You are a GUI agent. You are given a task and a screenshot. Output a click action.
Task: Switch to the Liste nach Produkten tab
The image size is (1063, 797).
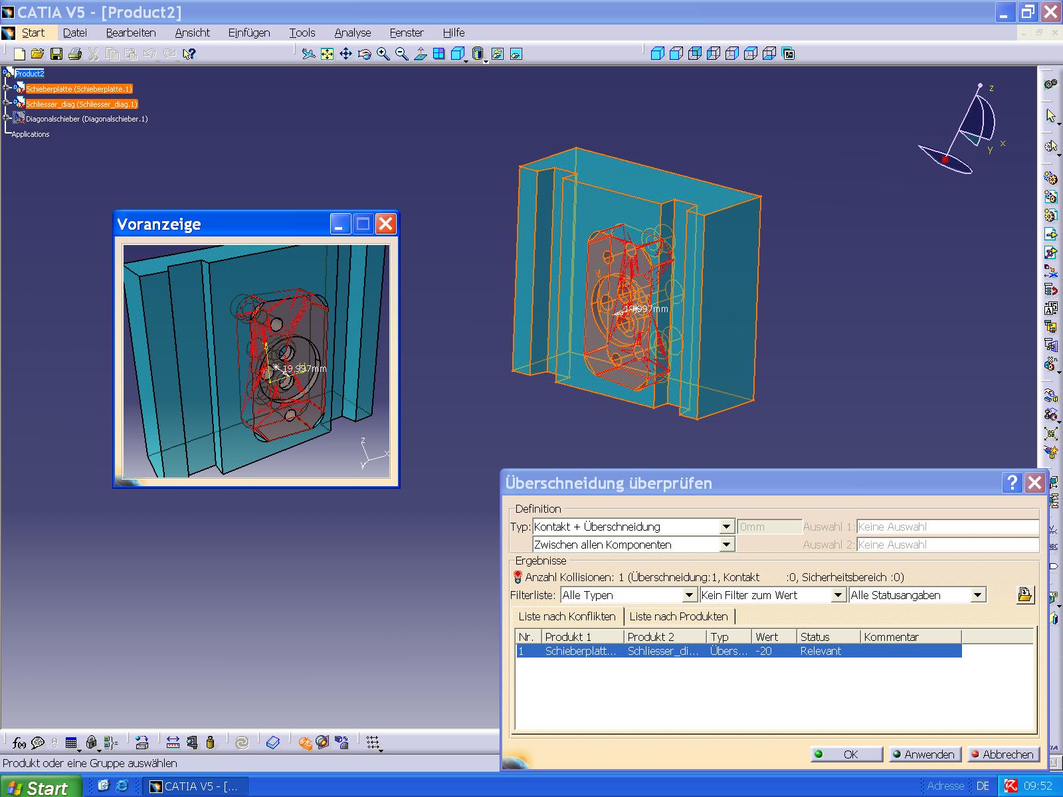[679, 616]
